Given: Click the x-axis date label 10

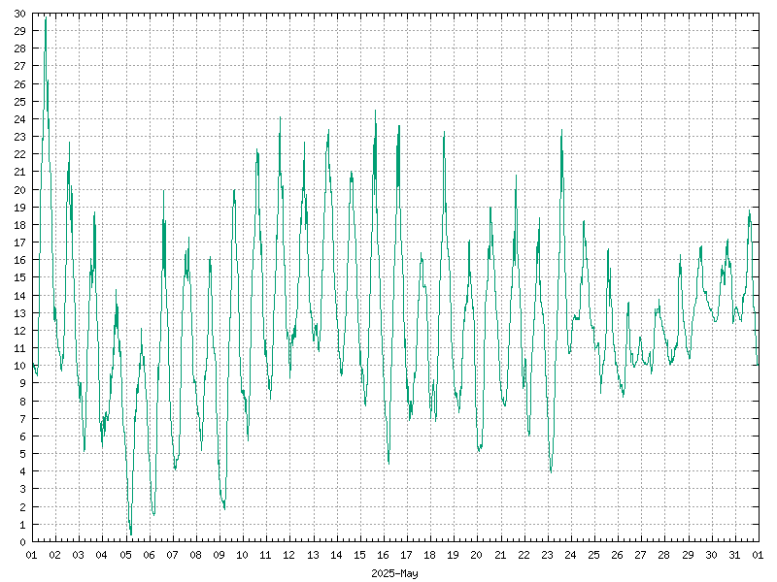Looking at the screenshot, I should pos(242,555).
